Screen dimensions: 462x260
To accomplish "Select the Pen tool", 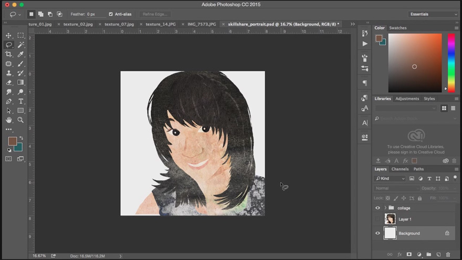I will click(8, 101).
